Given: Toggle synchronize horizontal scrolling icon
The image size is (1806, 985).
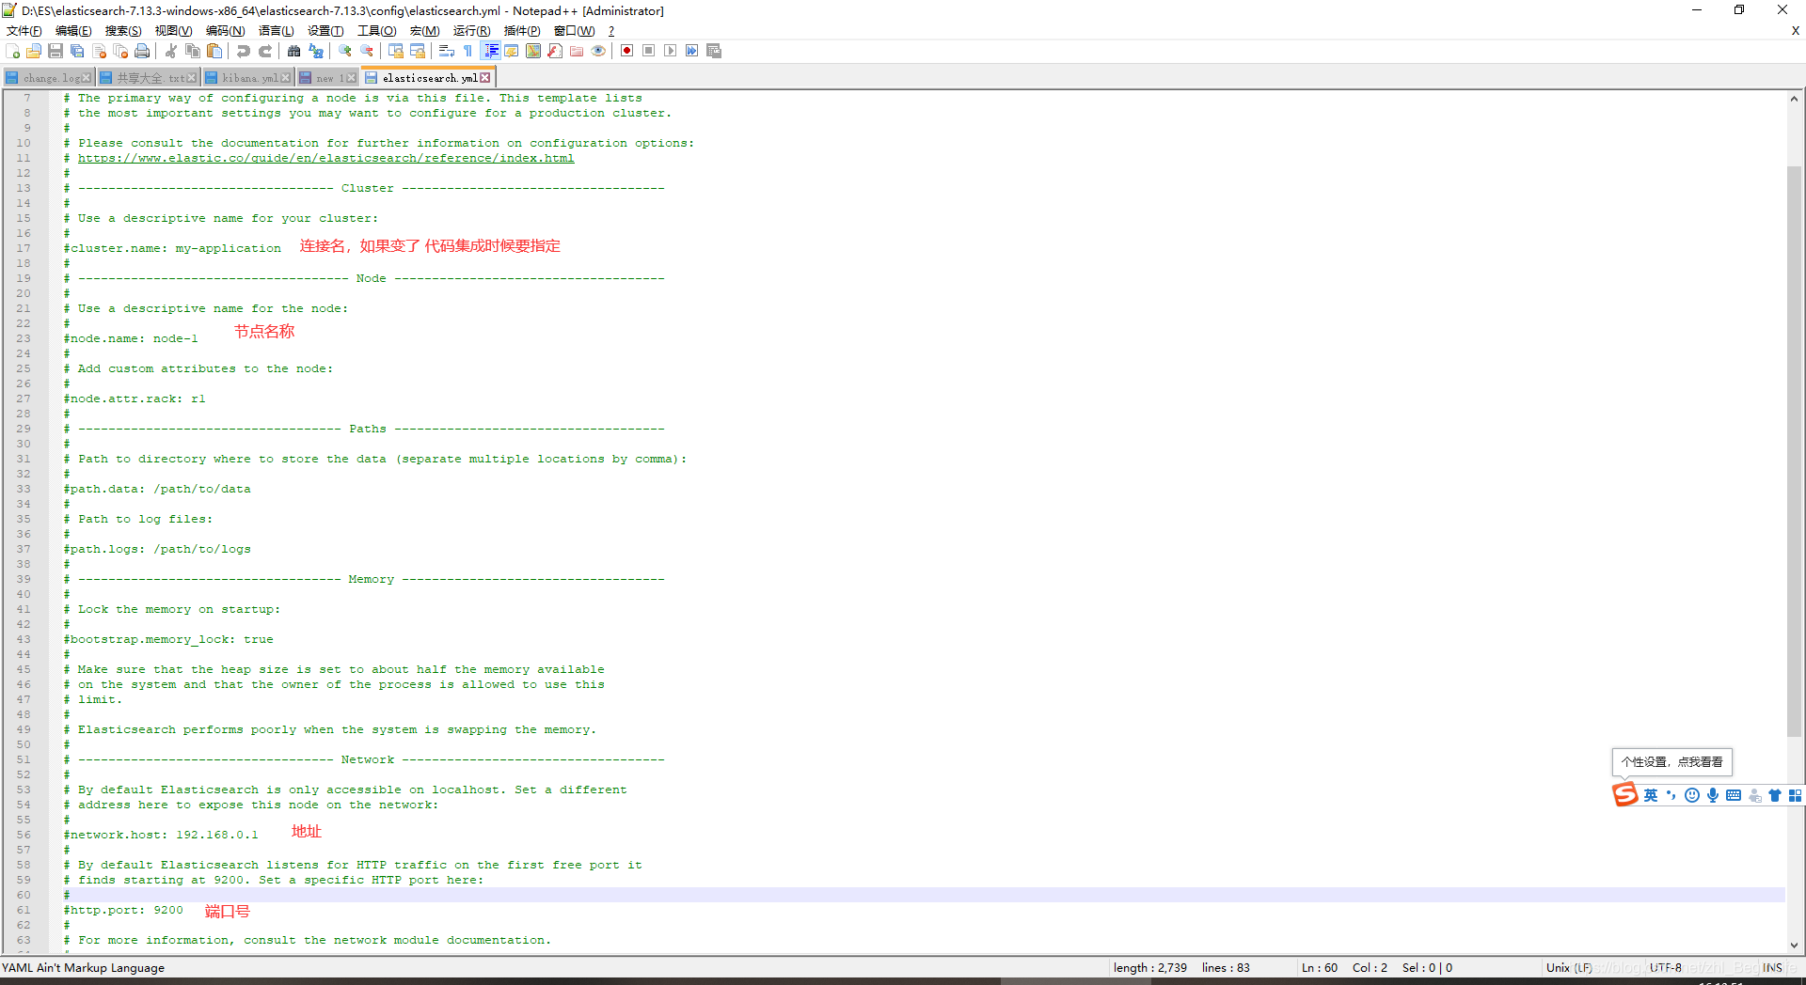Looking at the screenshot, I should [418, 51].
